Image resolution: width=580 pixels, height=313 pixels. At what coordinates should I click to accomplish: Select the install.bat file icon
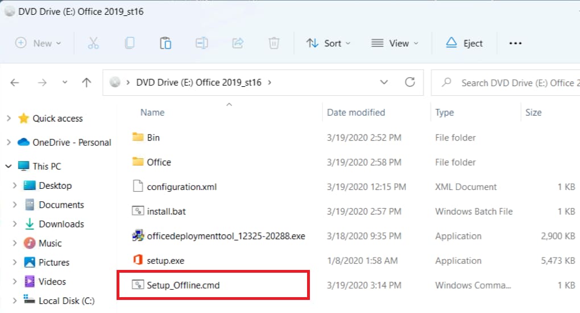[x=138, y=211]
